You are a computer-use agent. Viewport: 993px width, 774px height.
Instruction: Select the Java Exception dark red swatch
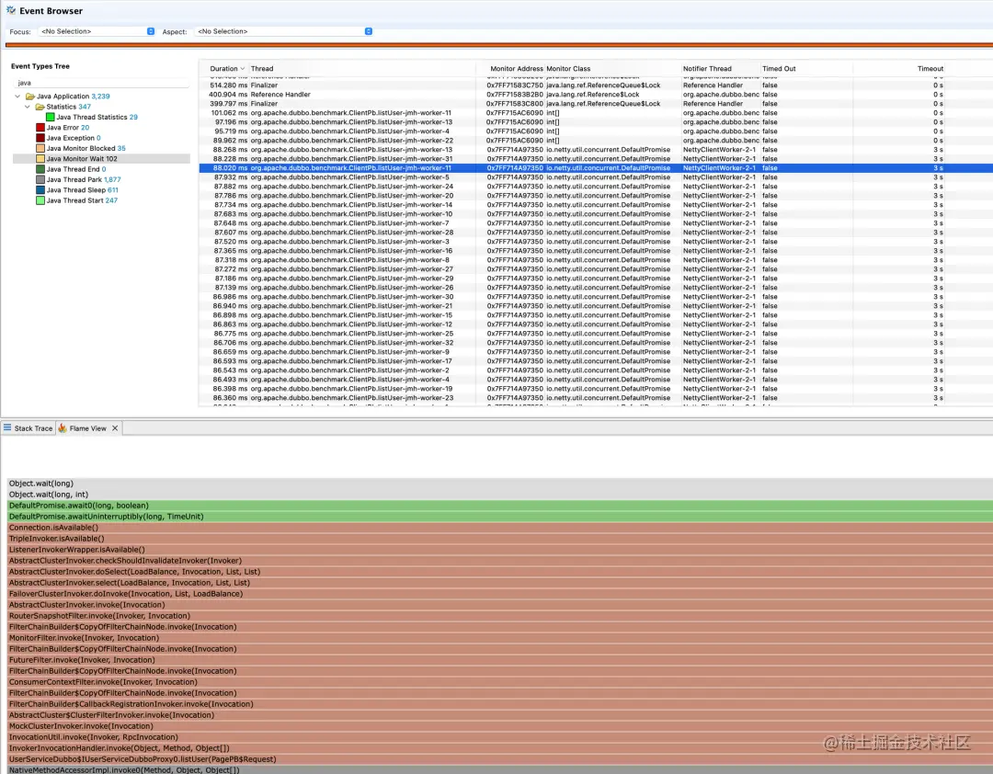click(x=40, y=138)
